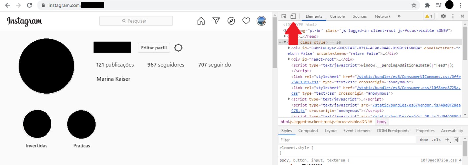Open the 10f8aec8725a.css:4 source link
Screen dimensions: 468x165
[441, 160]
